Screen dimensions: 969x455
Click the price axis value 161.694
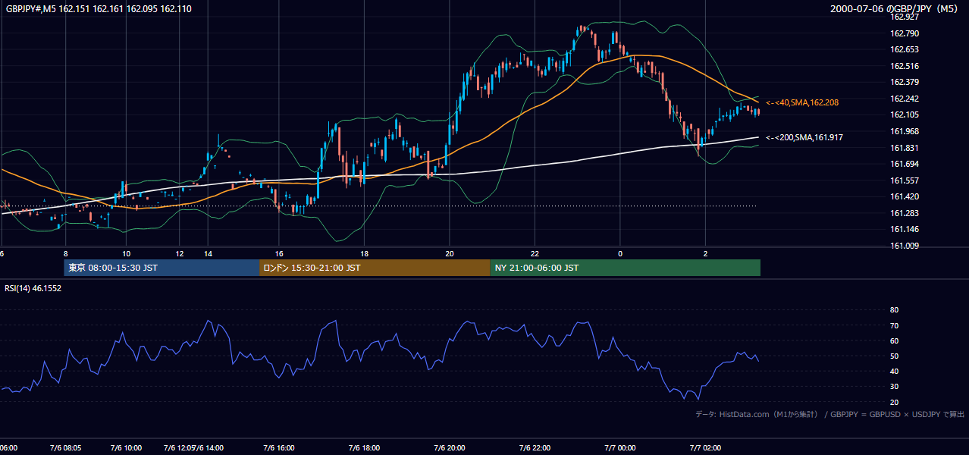tap(905, 164)
